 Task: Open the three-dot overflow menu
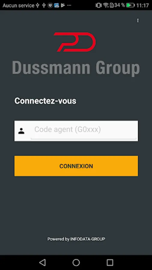(138, 20)
